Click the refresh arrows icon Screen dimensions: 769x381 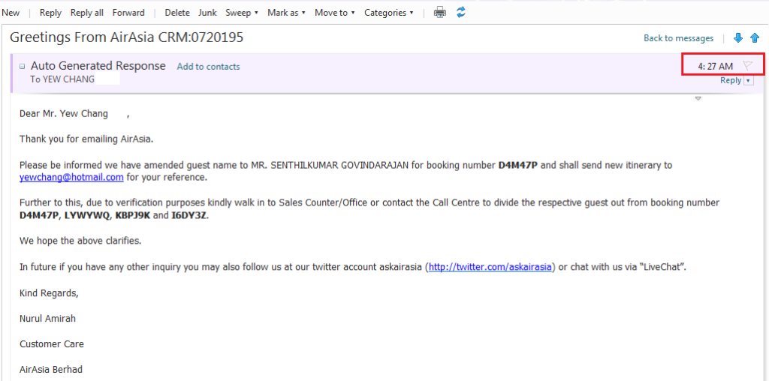461,12
